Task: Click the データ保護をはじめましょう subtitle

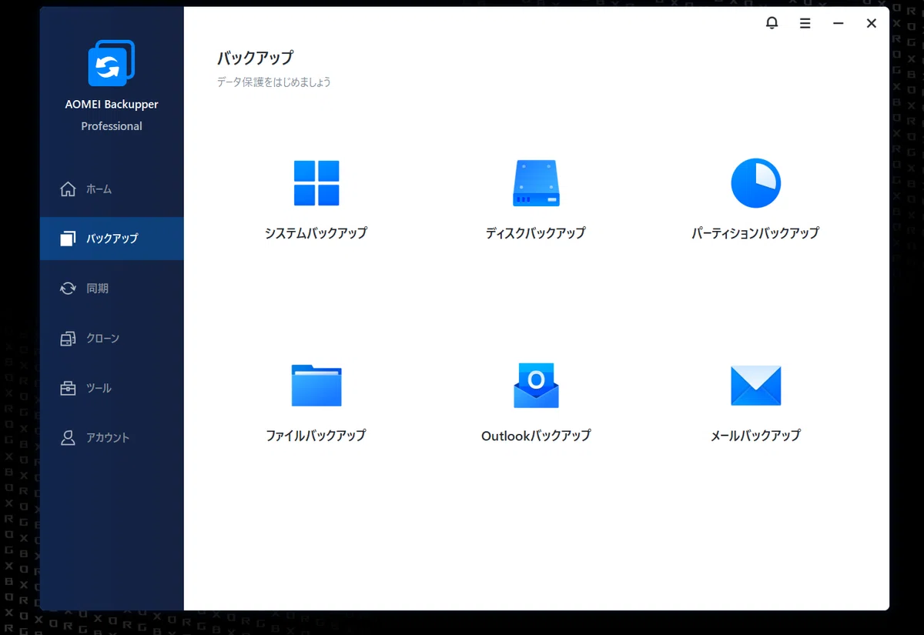Action: click(x=274, y=82)
